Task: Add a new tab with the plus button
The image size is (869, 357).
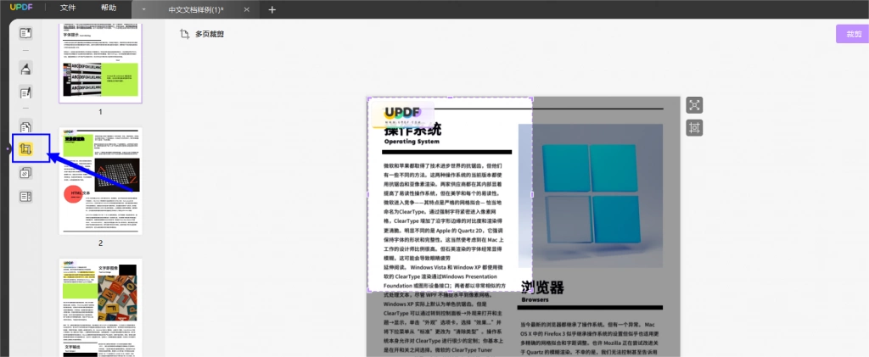Action: [x=272, y=9]
